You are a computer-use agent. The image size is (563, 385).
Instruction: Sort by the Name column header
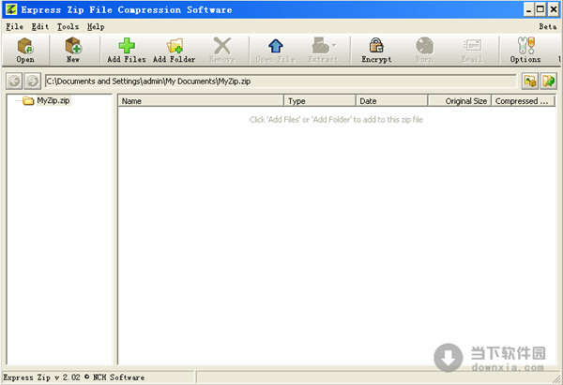tap(201, 101)
